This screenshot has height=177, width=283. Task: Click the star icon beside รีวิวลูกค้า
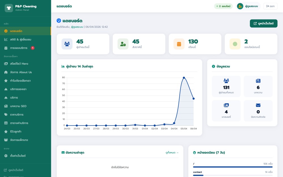coord(6,131)
